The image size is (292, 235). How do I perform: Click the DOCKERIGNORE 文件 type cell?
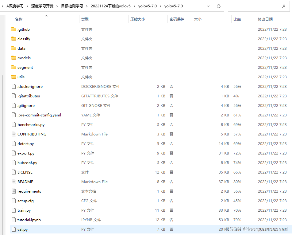click(x=101, y=87)
